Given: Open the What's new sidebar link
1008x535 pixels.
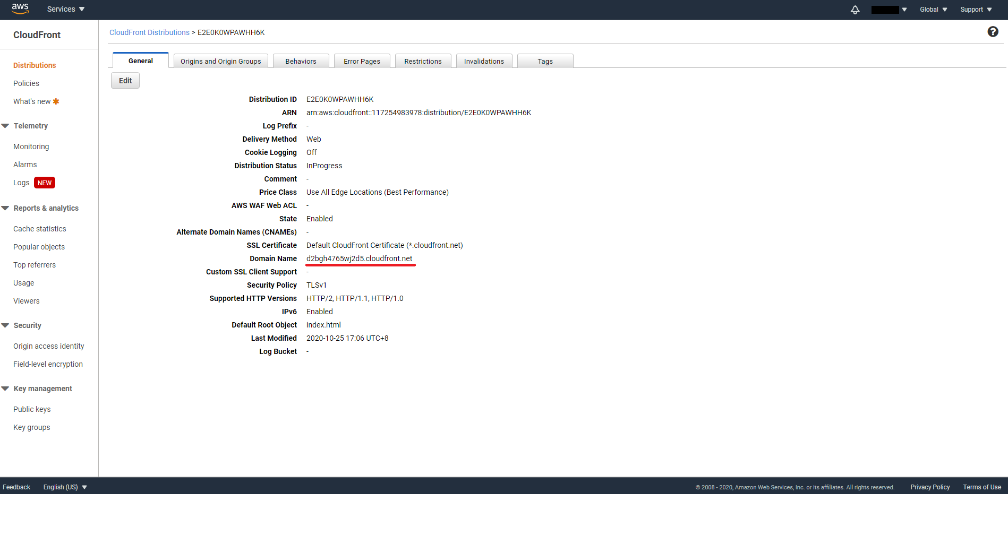Looking at the screenshot, I should click(32, 101).
